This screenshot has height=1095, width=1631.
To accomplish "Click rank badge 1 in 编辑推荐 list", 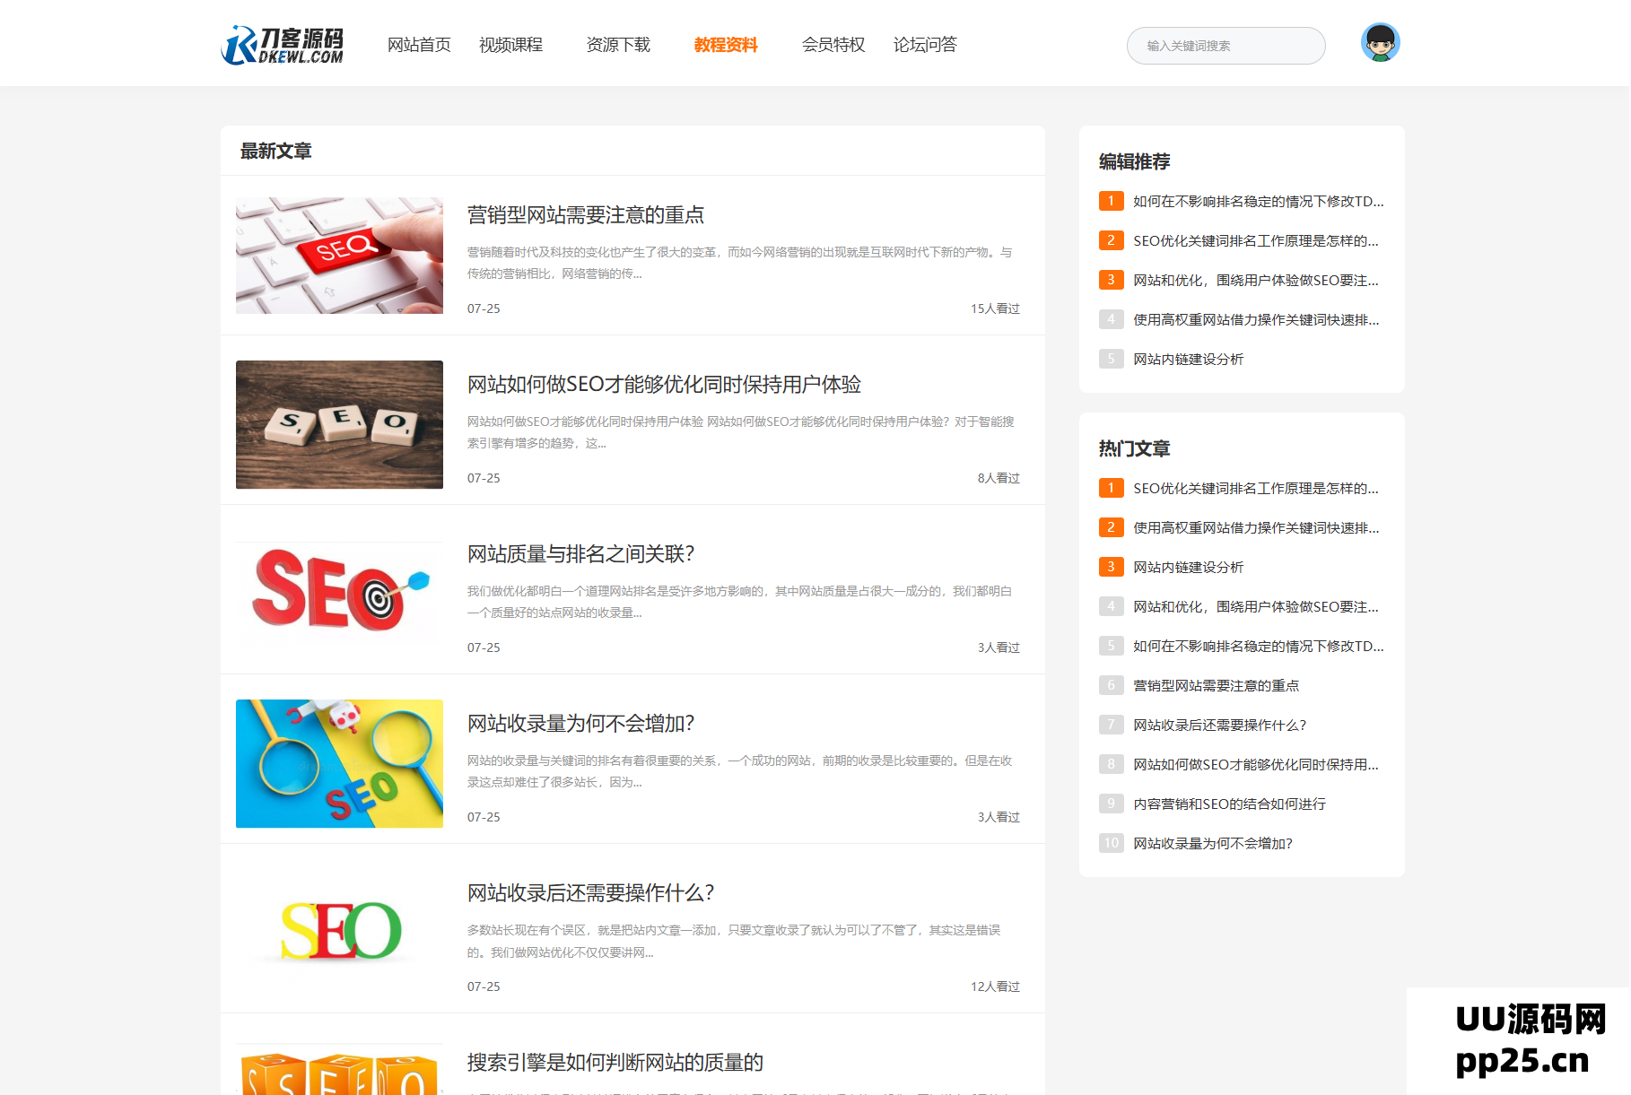I will coord(1111,201).
